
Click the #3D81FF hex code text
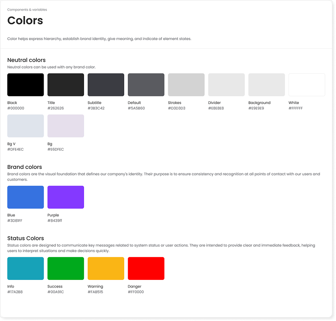pyautogui.click(x=16, y=221)
